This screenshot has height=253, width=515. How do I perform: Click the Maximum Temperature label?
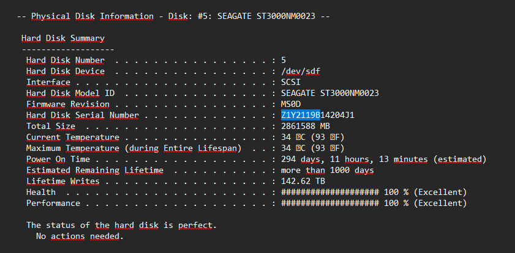pyautogui.click(x=133, y=148)
